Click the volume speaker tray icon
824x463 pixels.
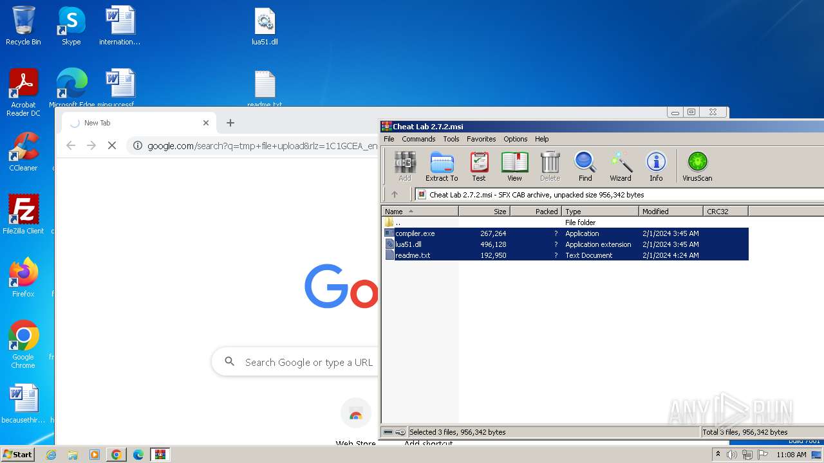[732, 455]
